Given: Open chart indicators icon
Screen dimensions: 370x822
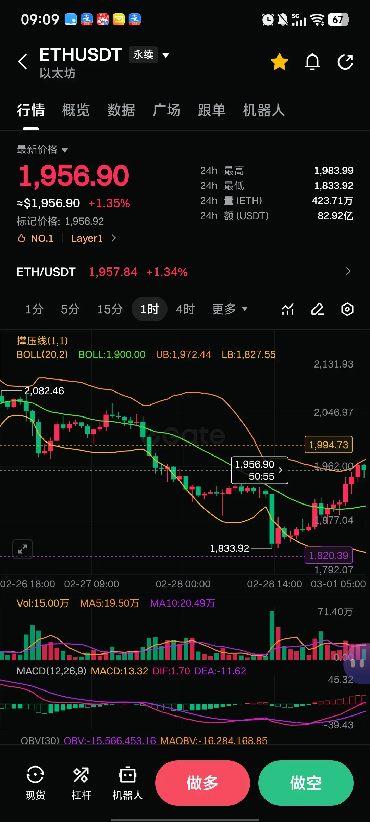Looking at the screenshot, I should tap(288, 309).
